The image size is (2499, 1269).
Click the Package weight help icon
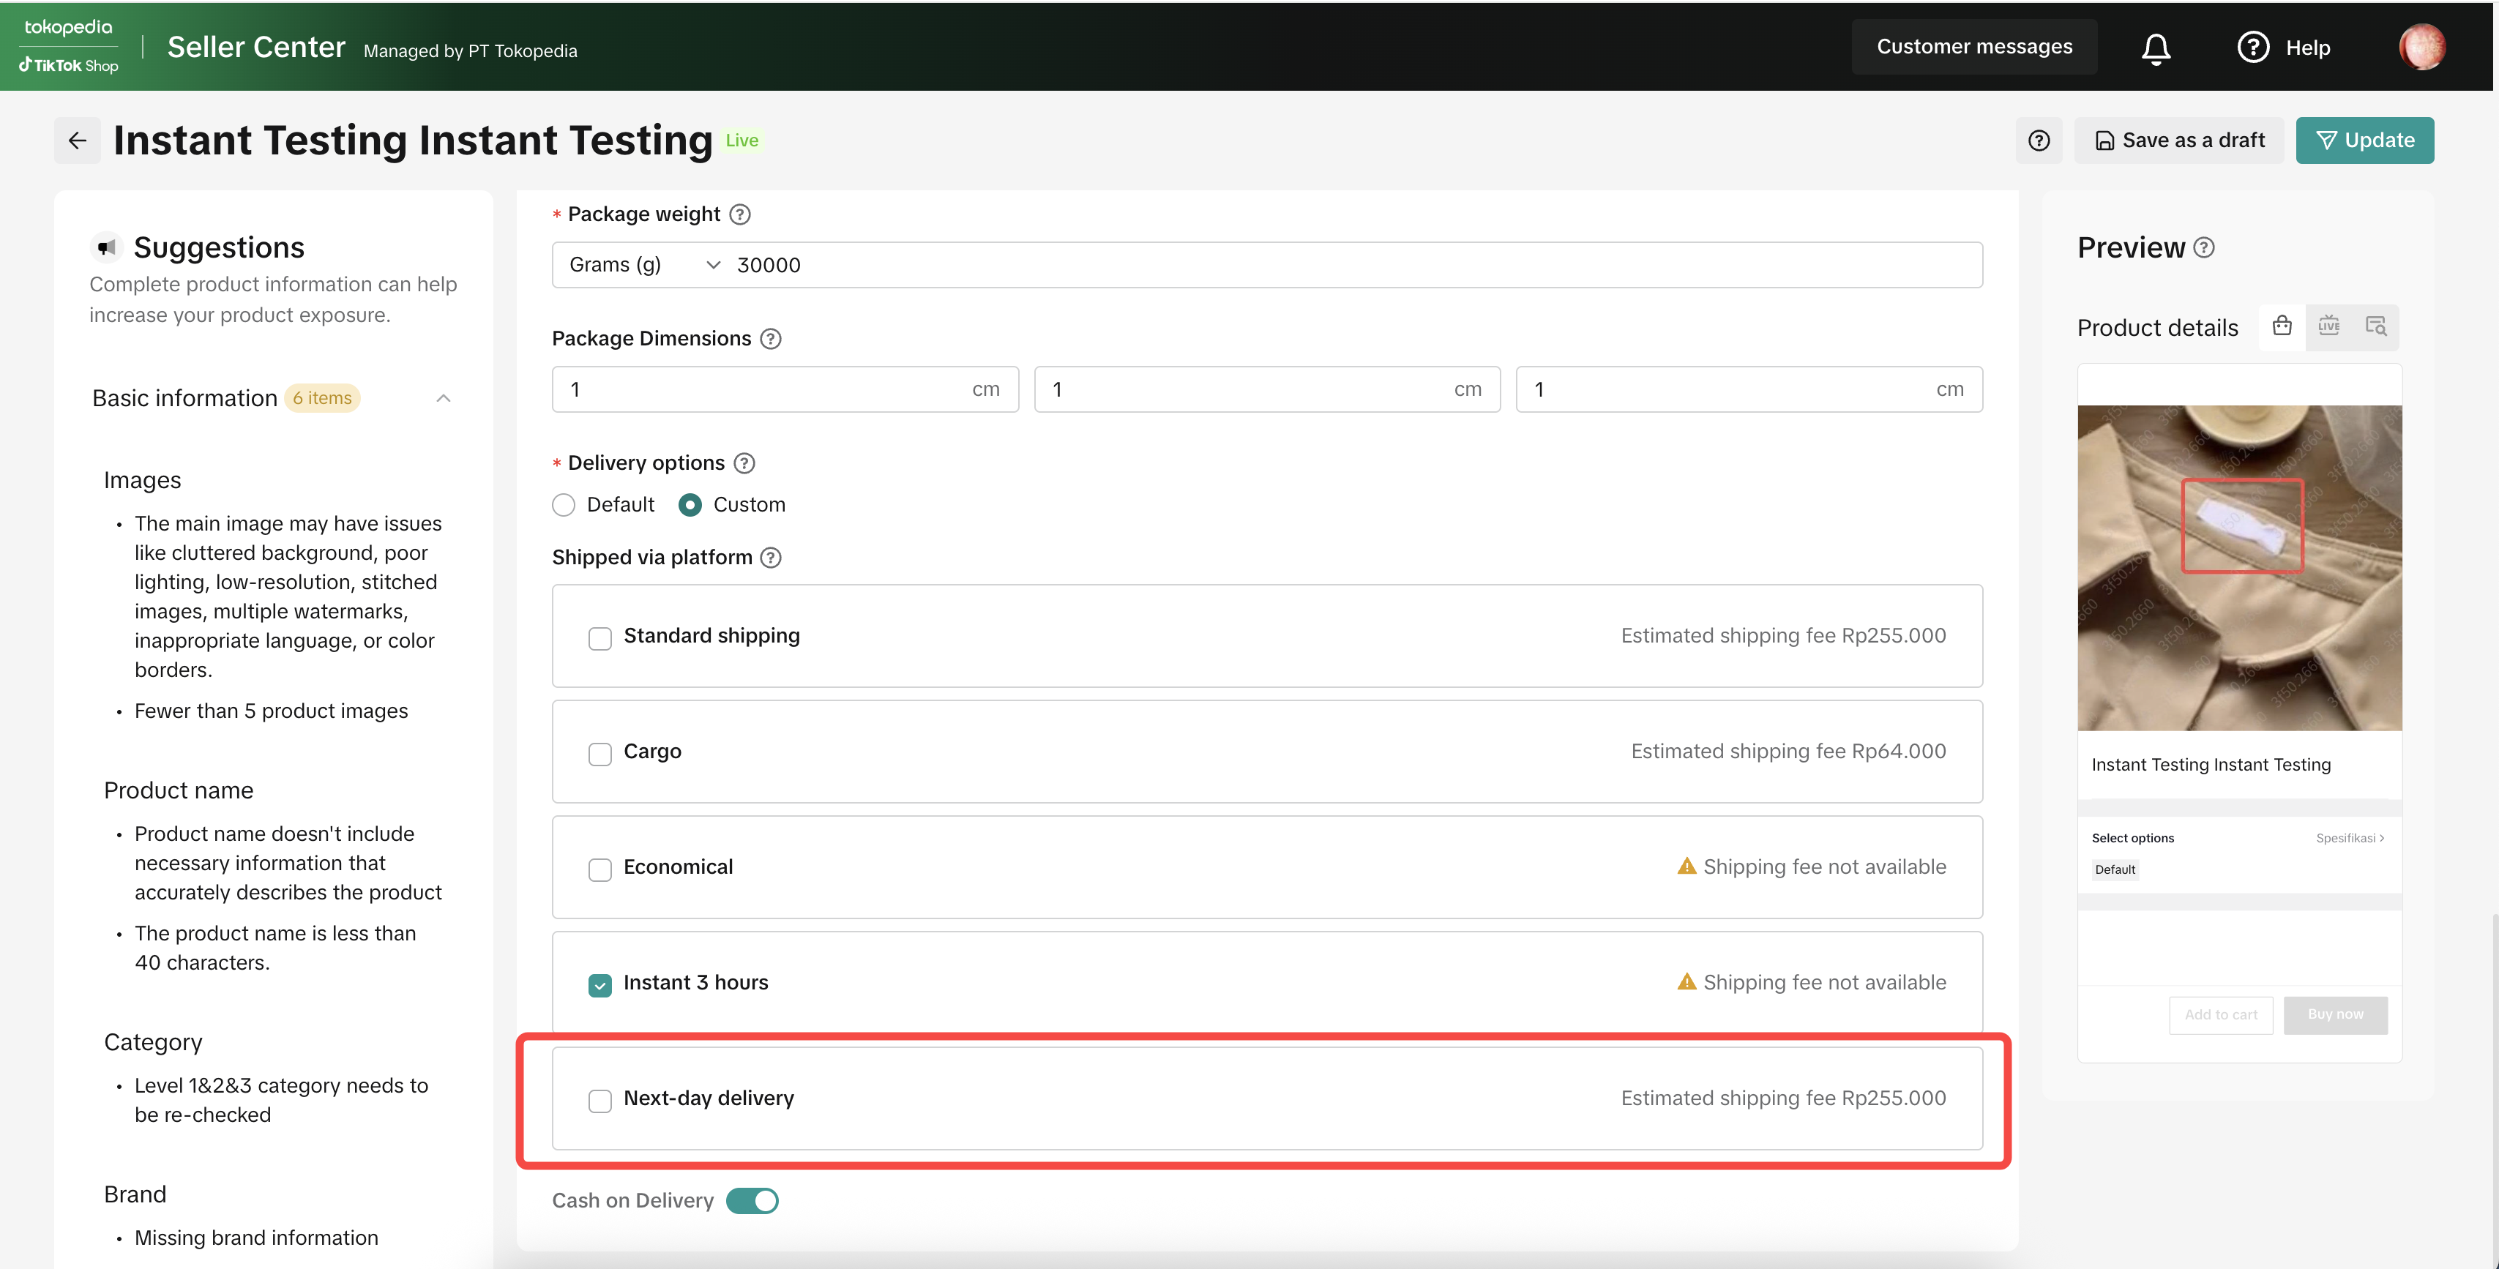(x=739, y=214)
